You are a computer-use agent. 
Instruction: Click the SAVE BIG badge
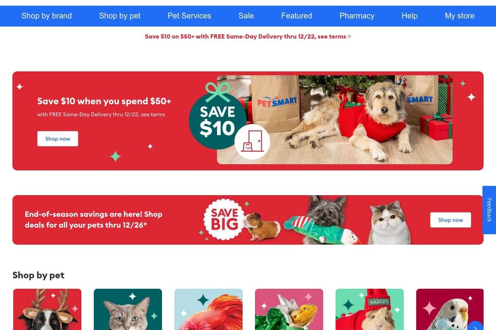[x=224, y=219]
